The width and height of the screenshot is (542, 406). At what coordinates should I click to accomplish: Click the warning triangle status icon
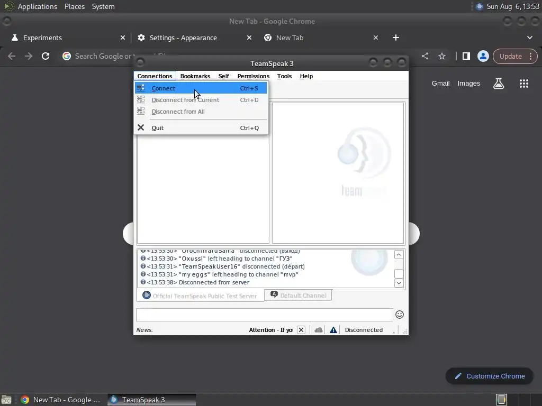[x=333, y=330]
